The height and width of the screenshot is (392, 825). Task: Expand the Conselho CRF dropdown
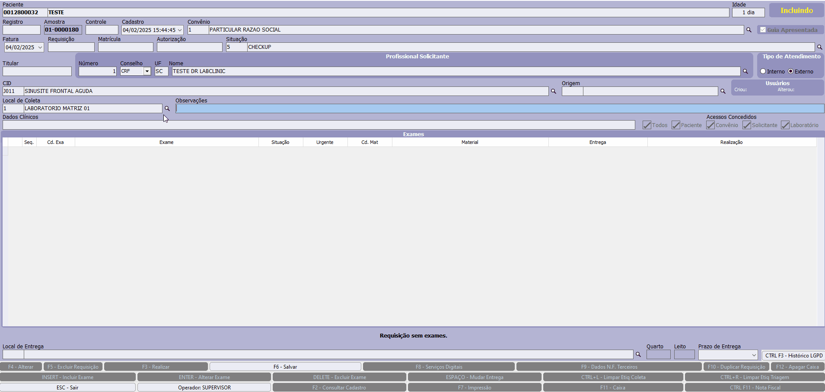[147, 71]
